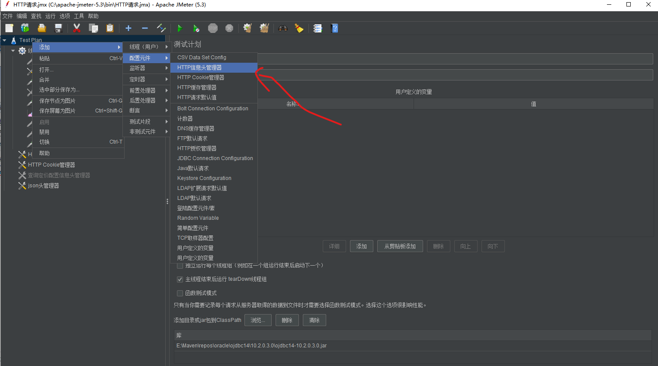Open the Templates toolbar icon
The width and height of the screenshot is (658, 366).
pos(25,28)
